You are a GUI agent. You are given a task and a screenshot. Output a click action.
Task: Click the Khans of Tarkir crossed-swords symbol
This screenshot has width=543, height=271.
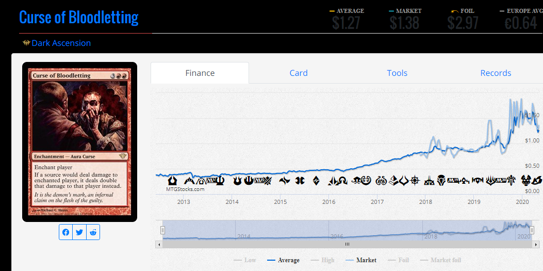[268, 181]
